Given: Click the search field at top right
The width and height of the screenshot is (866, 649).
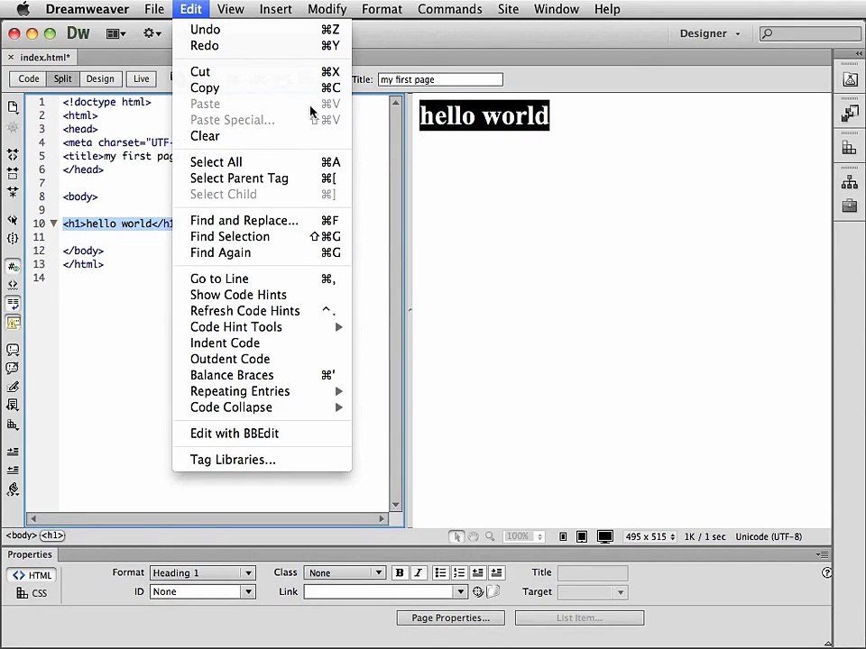Looking at the screenshot, I should (x=810, y=33).
